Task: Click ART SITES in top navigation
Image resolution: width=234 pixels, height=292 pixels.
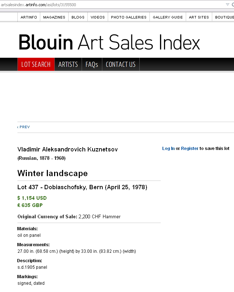Action: point(199,17)
